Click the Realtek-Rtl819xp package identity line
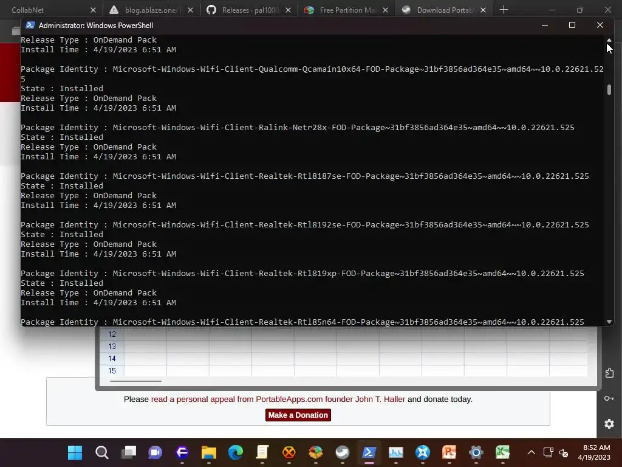 pyautogui.click(x=302, y=273)
